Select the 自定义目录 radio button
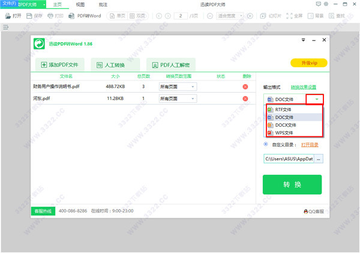The image size is (360, 253). [x=266, y=144]
